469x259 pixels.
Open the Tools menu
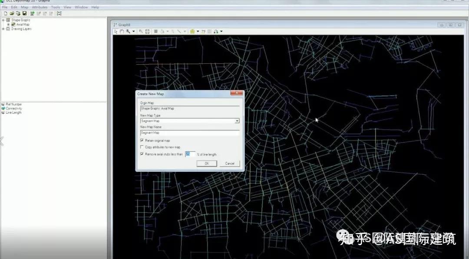pyautogui.click(x=55, y=7)
